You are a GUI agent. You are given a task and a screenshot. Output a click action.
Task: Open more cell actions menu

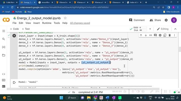click(x=174, y=35)
